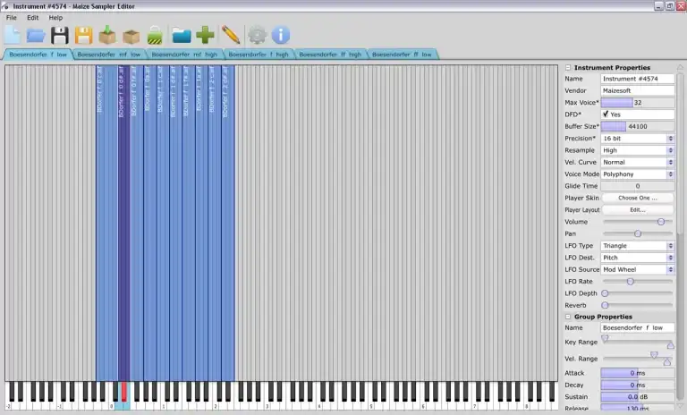Switch to the Boesendorfer f low tab
687x415 pixels.
38,55
